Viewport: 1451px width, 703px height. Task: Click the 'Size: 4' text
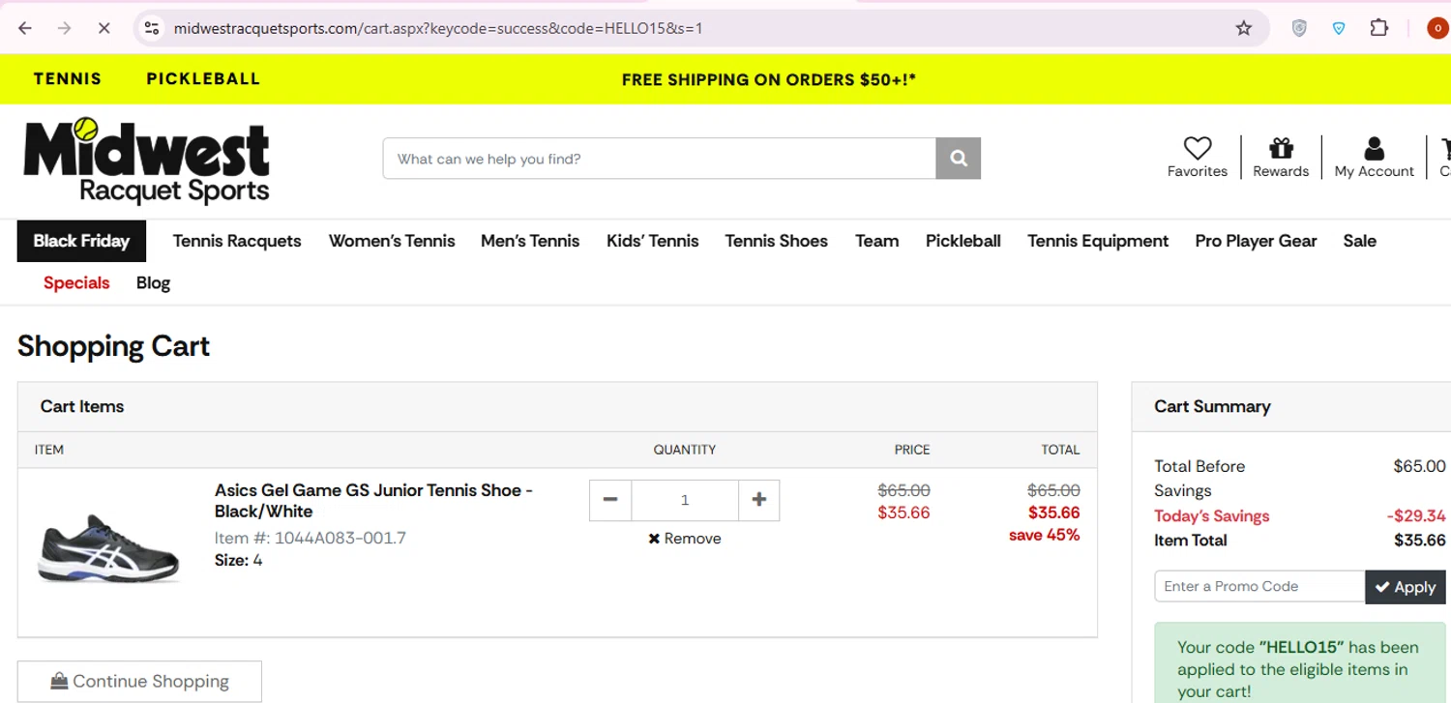coord(238,561)
